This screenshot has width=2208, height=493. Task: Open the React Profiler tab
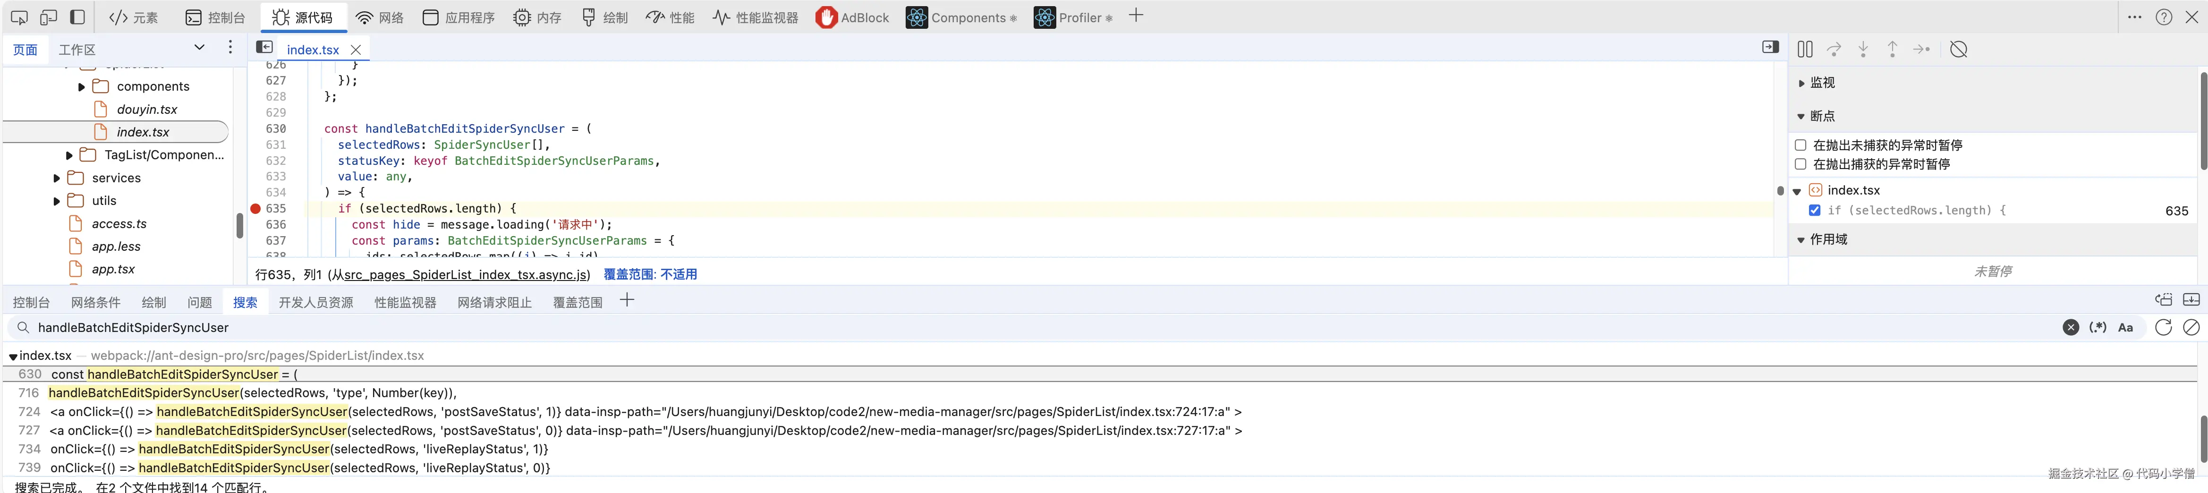(1073, 17)
